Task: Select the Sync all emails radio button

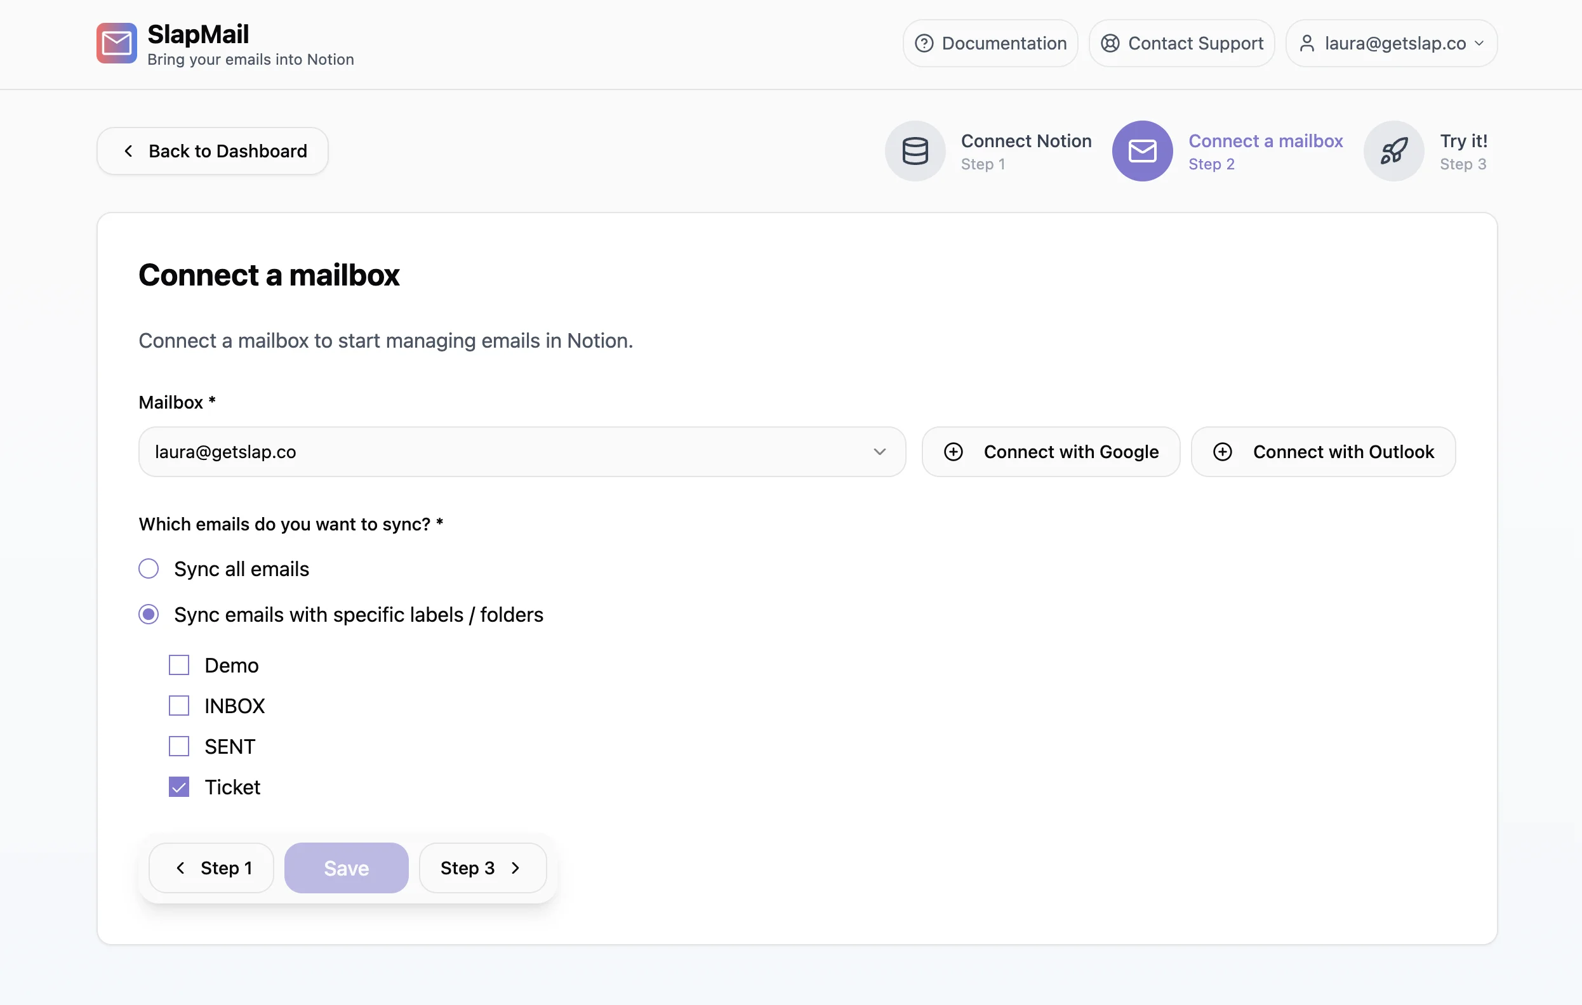Action: pyautogui.click(x=149, y=568)
